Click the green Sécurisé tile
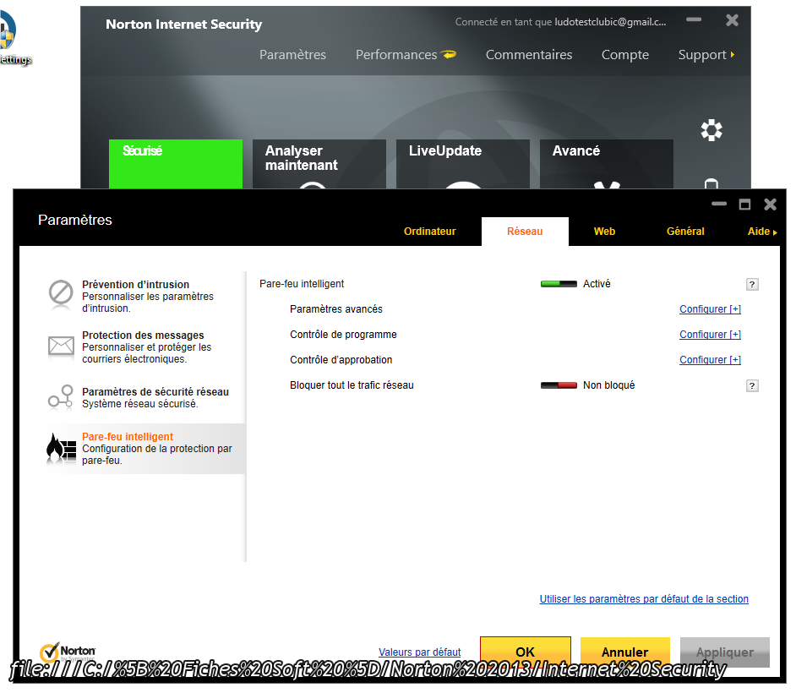The height and width of the screenshot is (693, 796). click(x=176, y=164)
